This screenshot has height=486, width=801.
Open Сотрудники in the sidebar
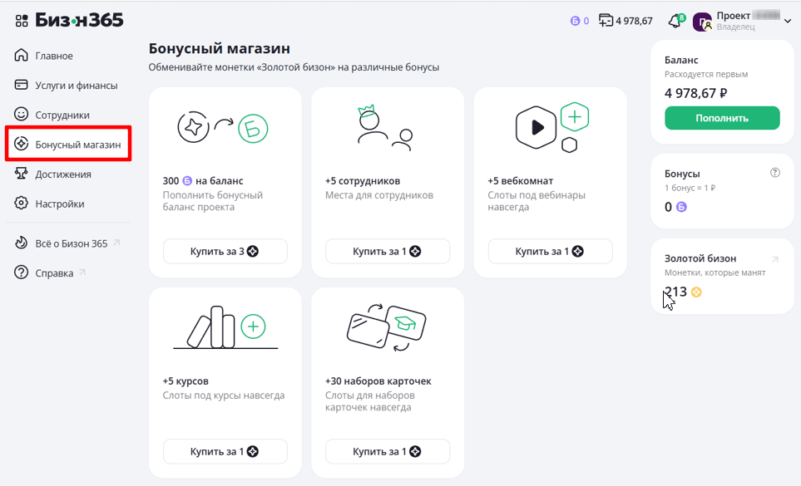pos(62,115)
